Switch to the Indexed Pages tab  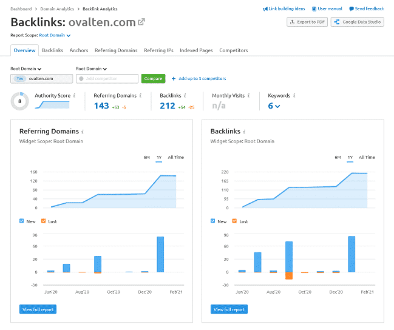(x=196, y=50)
